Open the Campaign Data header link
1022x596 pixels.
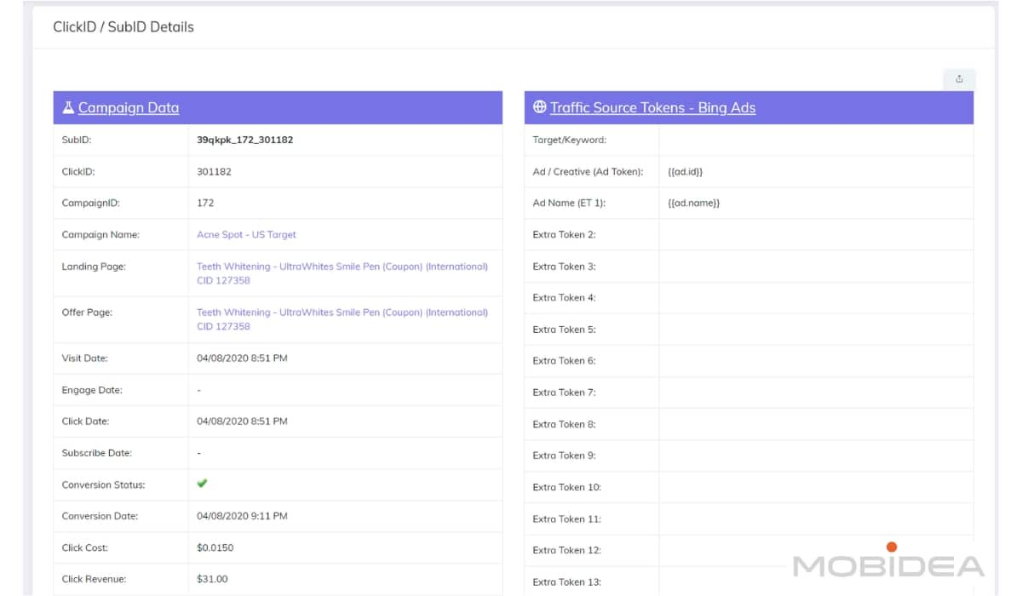coord(129,107)
